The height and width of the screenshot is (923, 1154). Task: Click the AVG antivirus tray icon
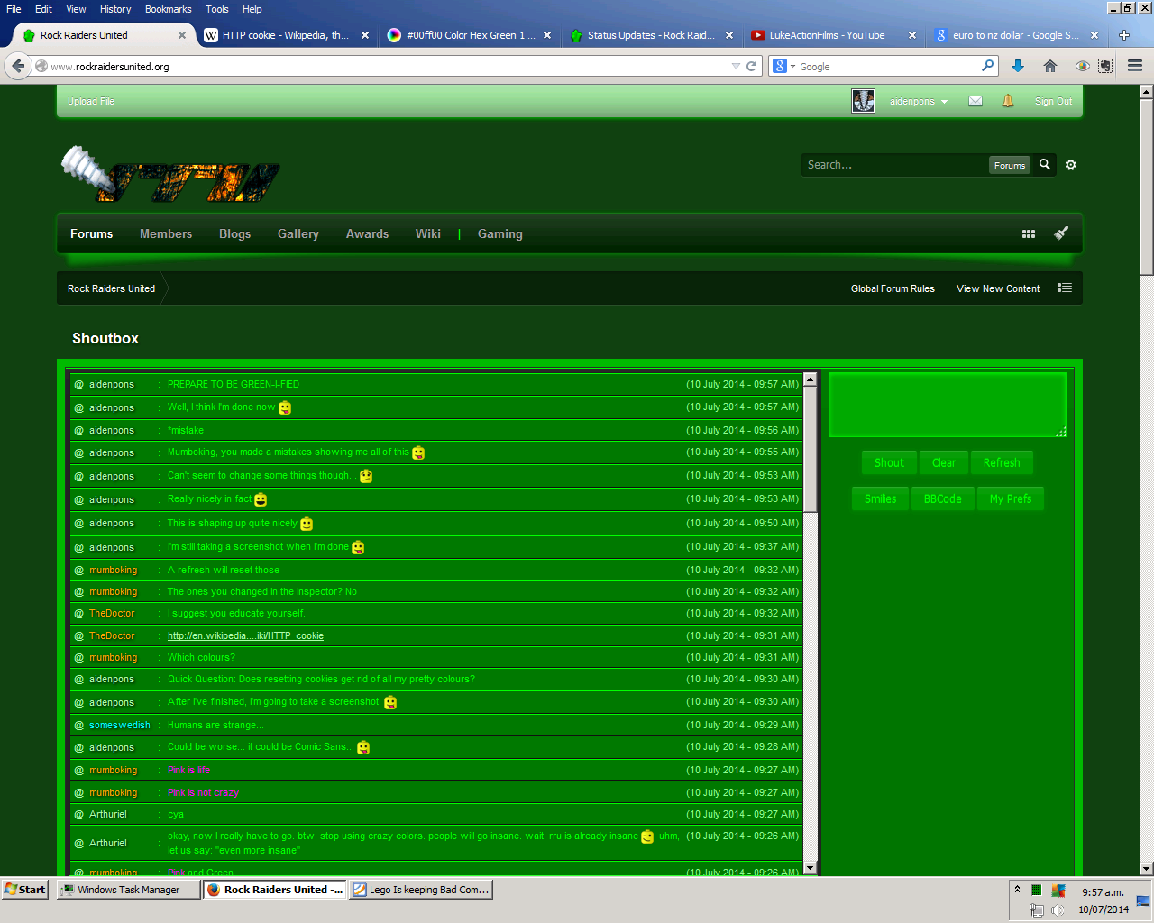click(x=1058, y=890)
